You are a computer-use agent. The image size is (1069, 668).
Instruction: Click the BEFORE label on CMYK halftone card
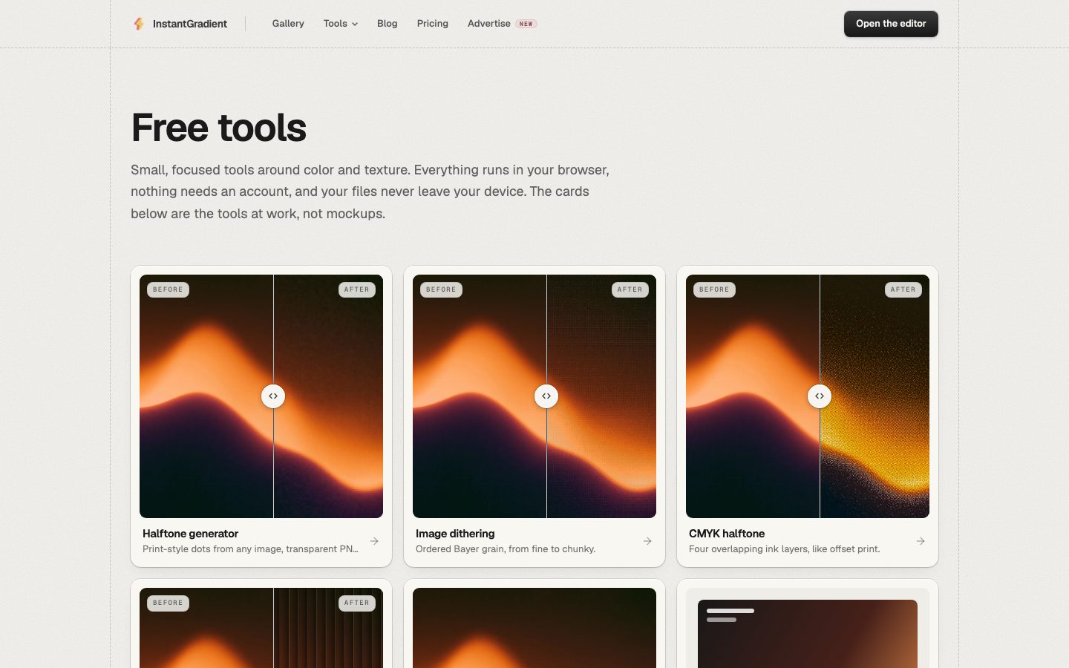pos(714,289)
